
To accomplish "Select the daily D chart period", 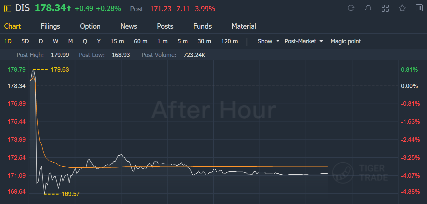I will [41, 41].
